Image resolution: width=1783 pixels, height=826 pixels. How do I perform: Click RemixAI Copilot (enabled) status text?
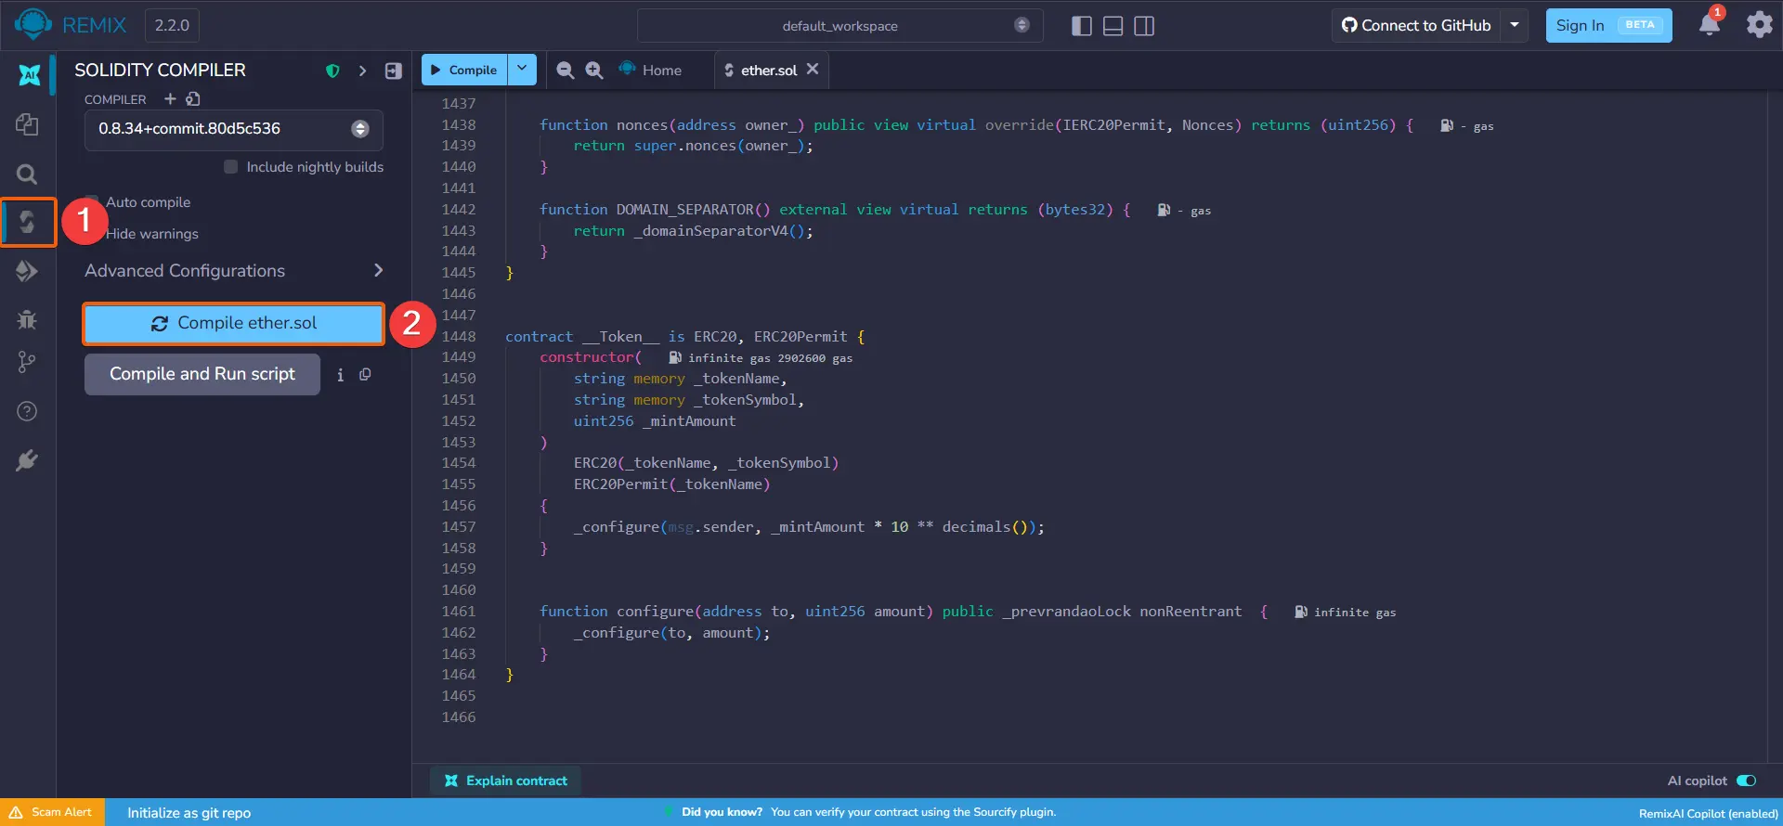click(x=1708, y=813)
